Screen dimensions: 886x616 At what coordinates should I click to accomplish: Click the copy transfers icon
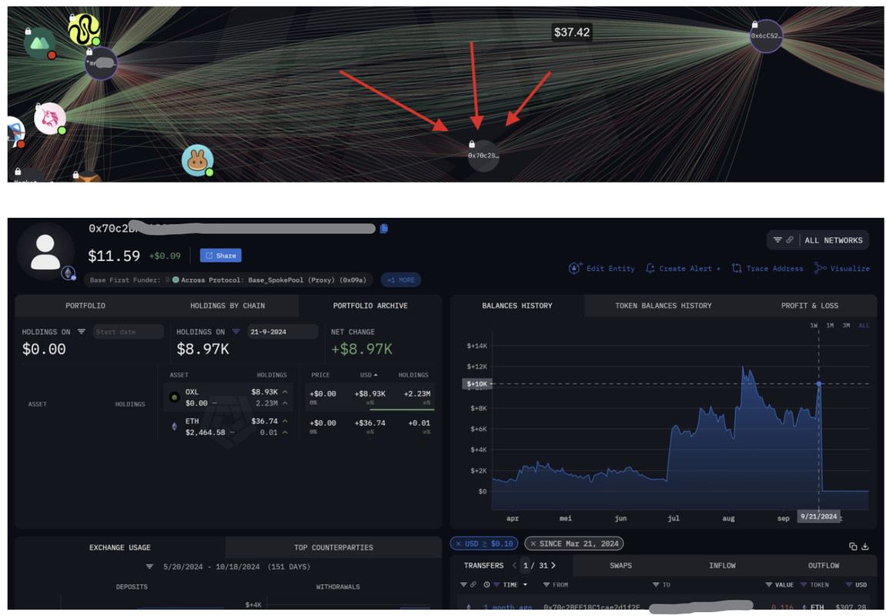(x=853, y=547)
